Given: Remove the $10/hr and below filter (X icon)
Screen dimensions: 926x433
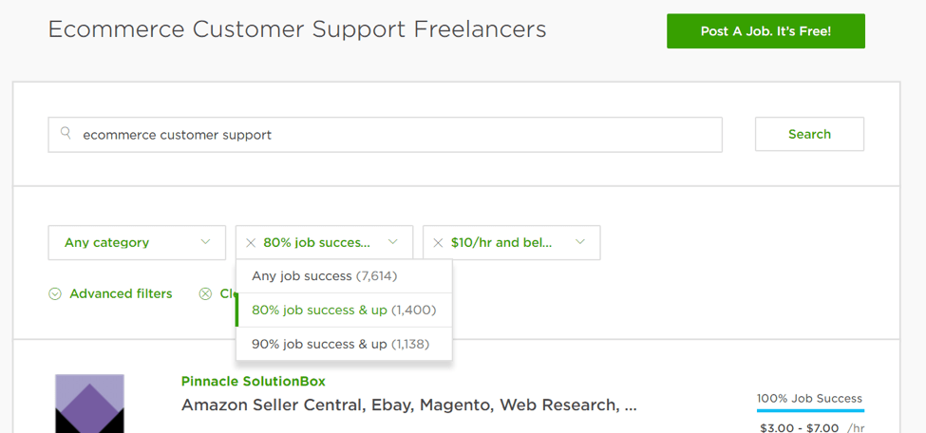Looking at the screenshot, I should point(438,243).
